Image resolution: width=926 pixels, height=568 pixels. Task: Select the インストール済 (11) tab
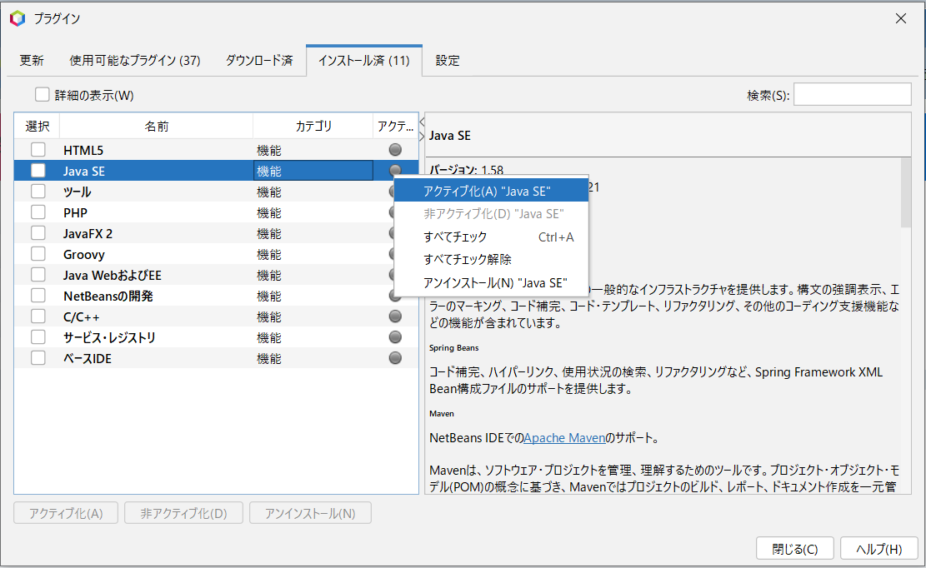click(363, 60)
